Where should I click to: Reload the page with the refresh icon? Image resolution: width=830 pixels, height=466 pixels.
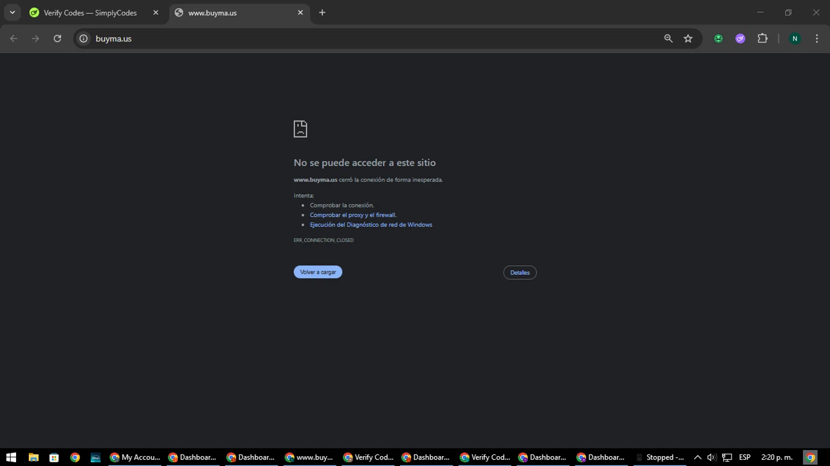tap(58, 39)
